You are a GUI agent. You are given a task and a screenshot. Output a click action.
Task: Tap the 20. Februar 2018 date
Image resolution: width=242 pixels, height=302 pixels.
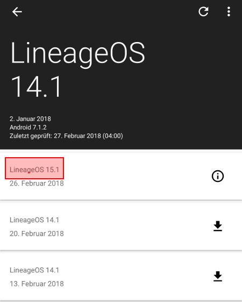point(37,234)
